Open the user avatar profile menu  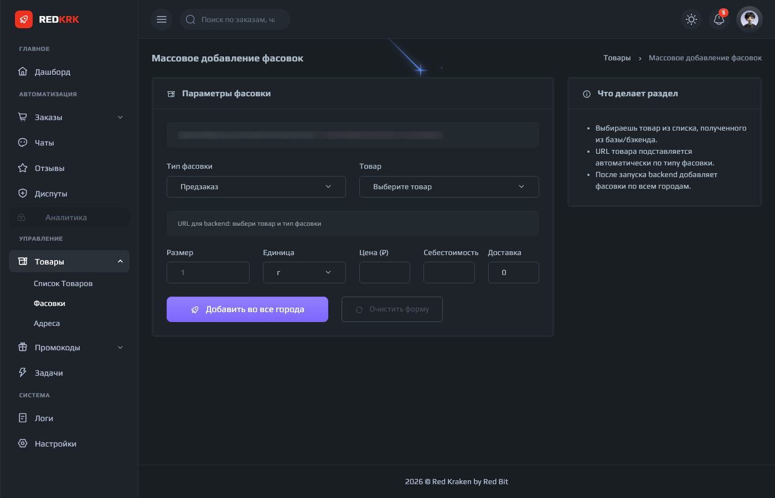750,19
